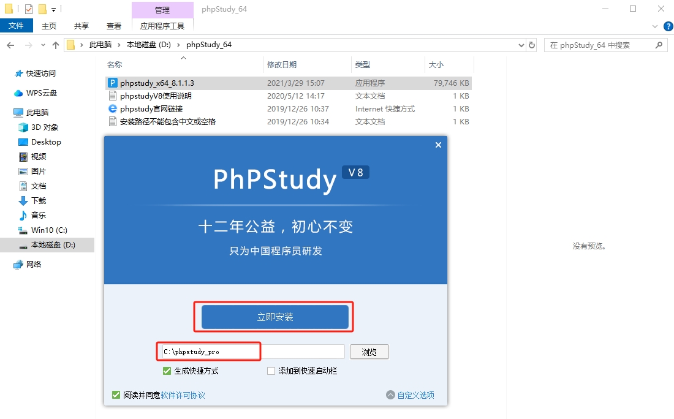Expand the chevron after 本地磁盘 (D:) in address bar

[x=178, y=45]
